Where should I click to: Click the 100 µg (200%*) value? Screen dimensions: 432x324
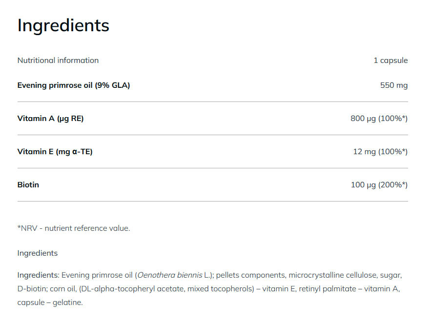(x=379, y=185)
